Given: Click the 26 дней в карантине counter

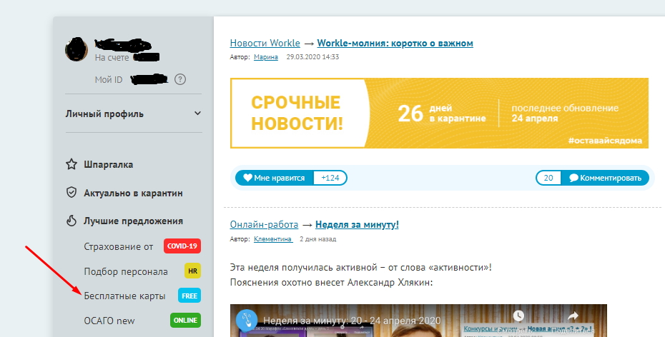Looking at the screenshot, I should (441, 113).
